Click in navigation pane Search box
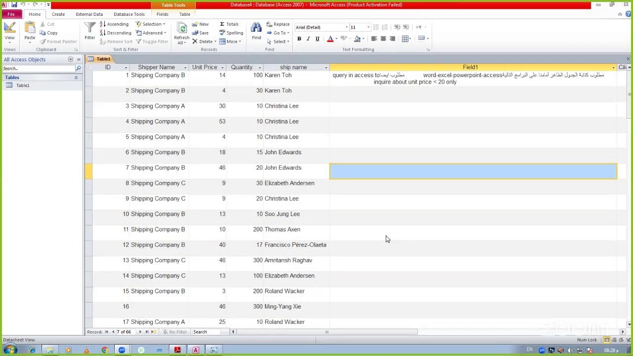Viewport: 633px width, 356px height. pyautogui.click(x=39, y=68)
